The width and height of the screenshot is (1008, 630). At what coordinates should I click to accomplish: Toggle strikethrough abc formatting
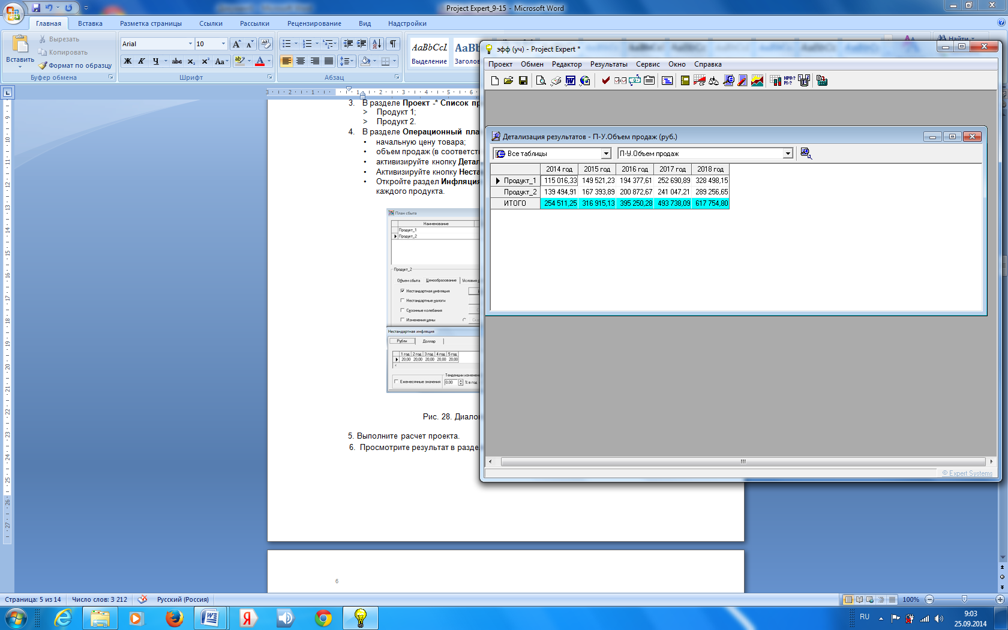pos(177,61)
